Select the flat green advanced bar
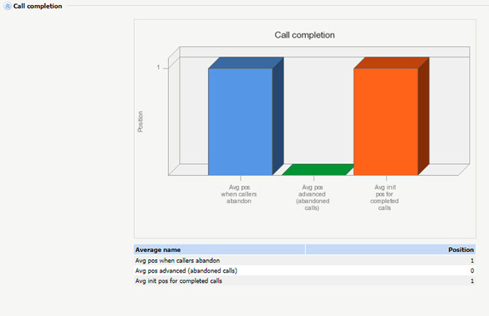 coord(317,170)
